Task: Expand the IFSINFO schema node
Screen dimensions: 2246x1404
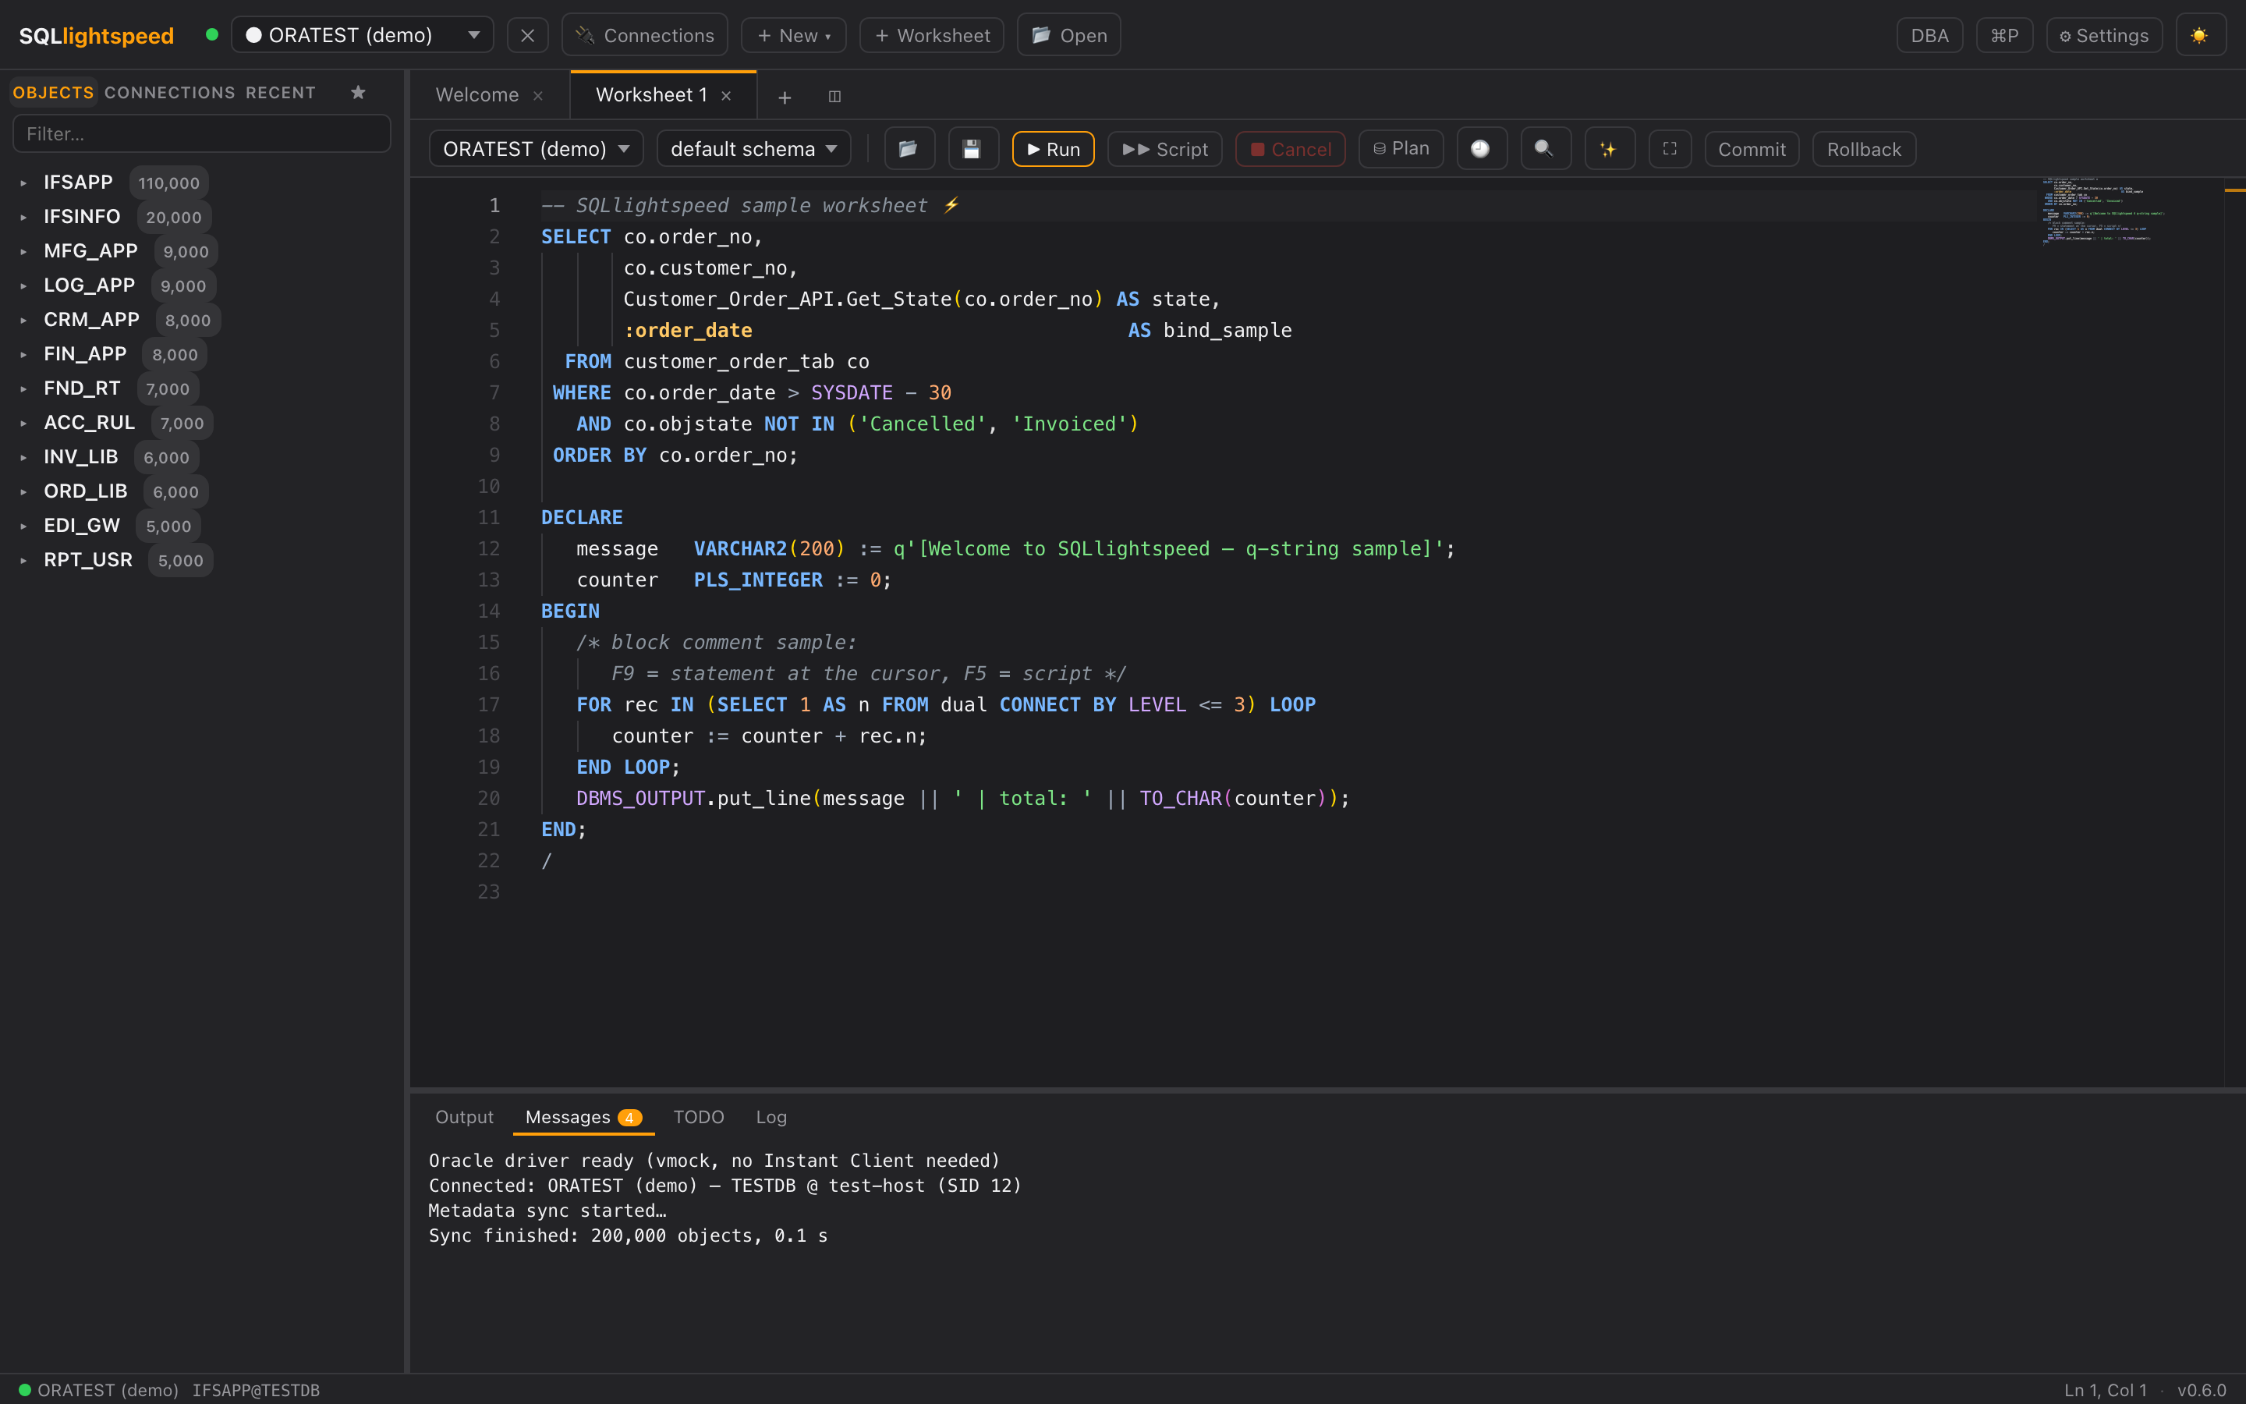Action: click(23, 218)
